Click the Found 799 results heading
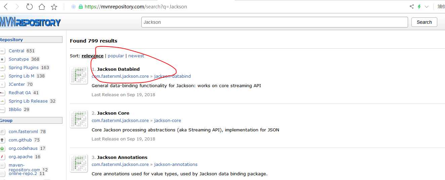The image size is (445, 180). point(93,41)
